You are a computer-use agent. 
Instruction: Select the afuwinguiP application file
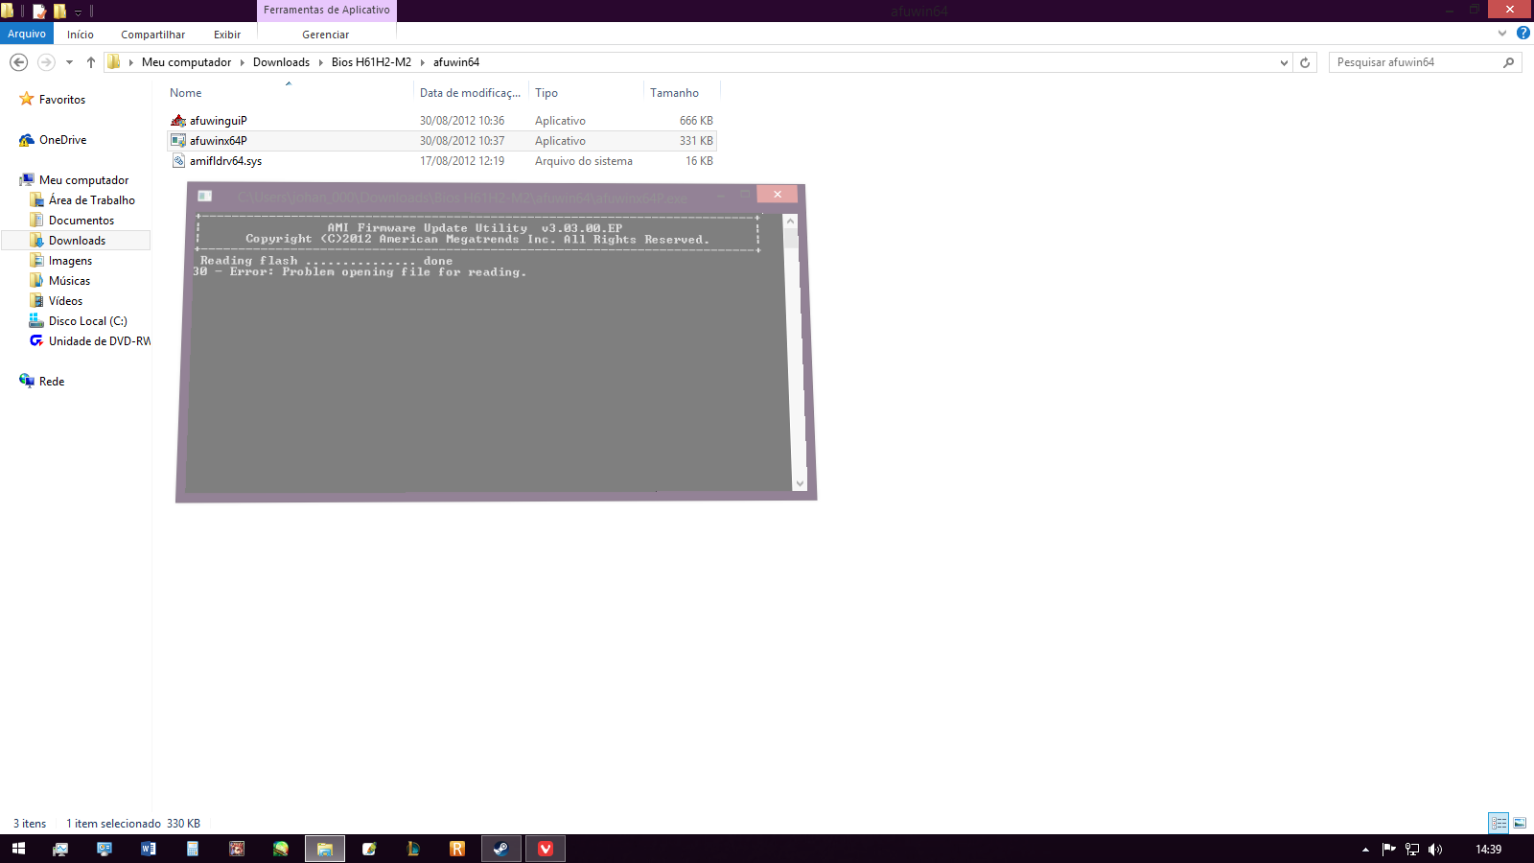click(x=219, y=121)
